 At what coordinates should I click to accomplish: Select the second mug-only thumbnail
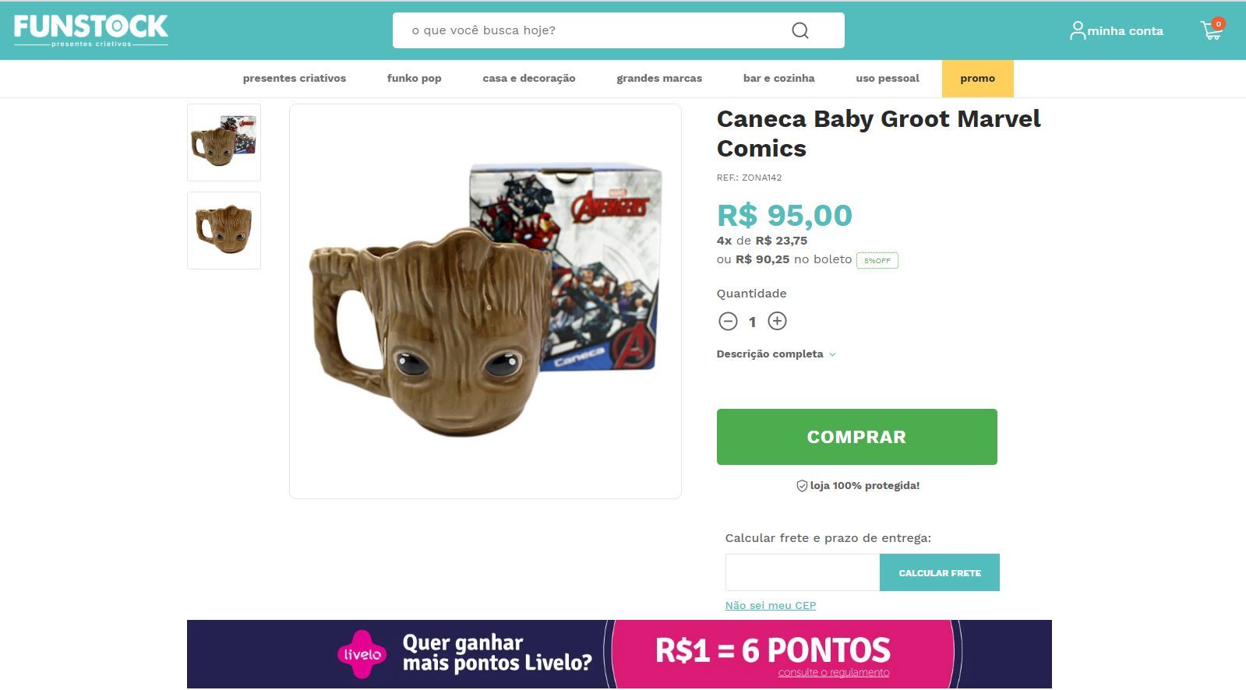[x=224, y=231]
